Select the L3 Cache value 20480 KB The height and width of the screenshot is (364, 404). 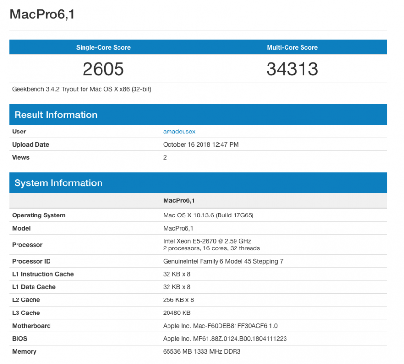pos(177,313)
